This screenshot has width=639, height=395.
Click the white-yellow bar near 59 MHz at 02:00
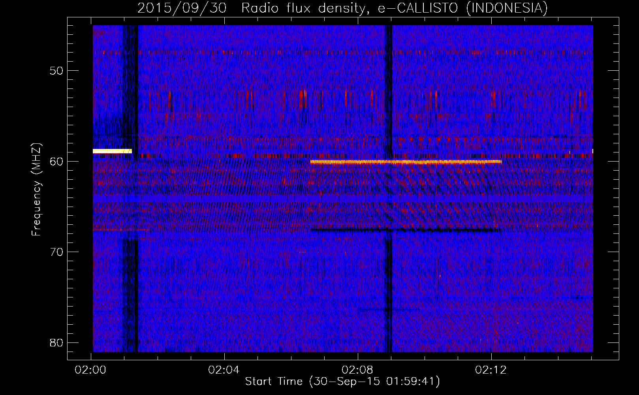[x=112, y=151]
